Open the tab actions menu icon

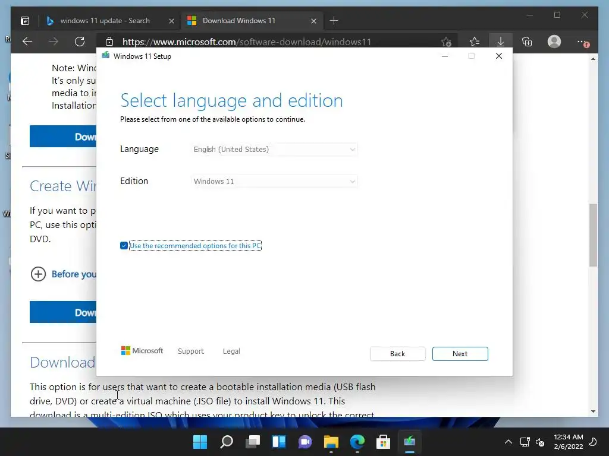click(x=25, y=21)
